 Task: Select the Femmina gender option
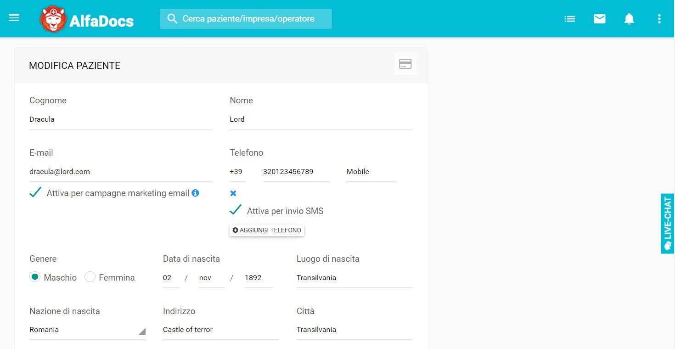pos(90,277)
